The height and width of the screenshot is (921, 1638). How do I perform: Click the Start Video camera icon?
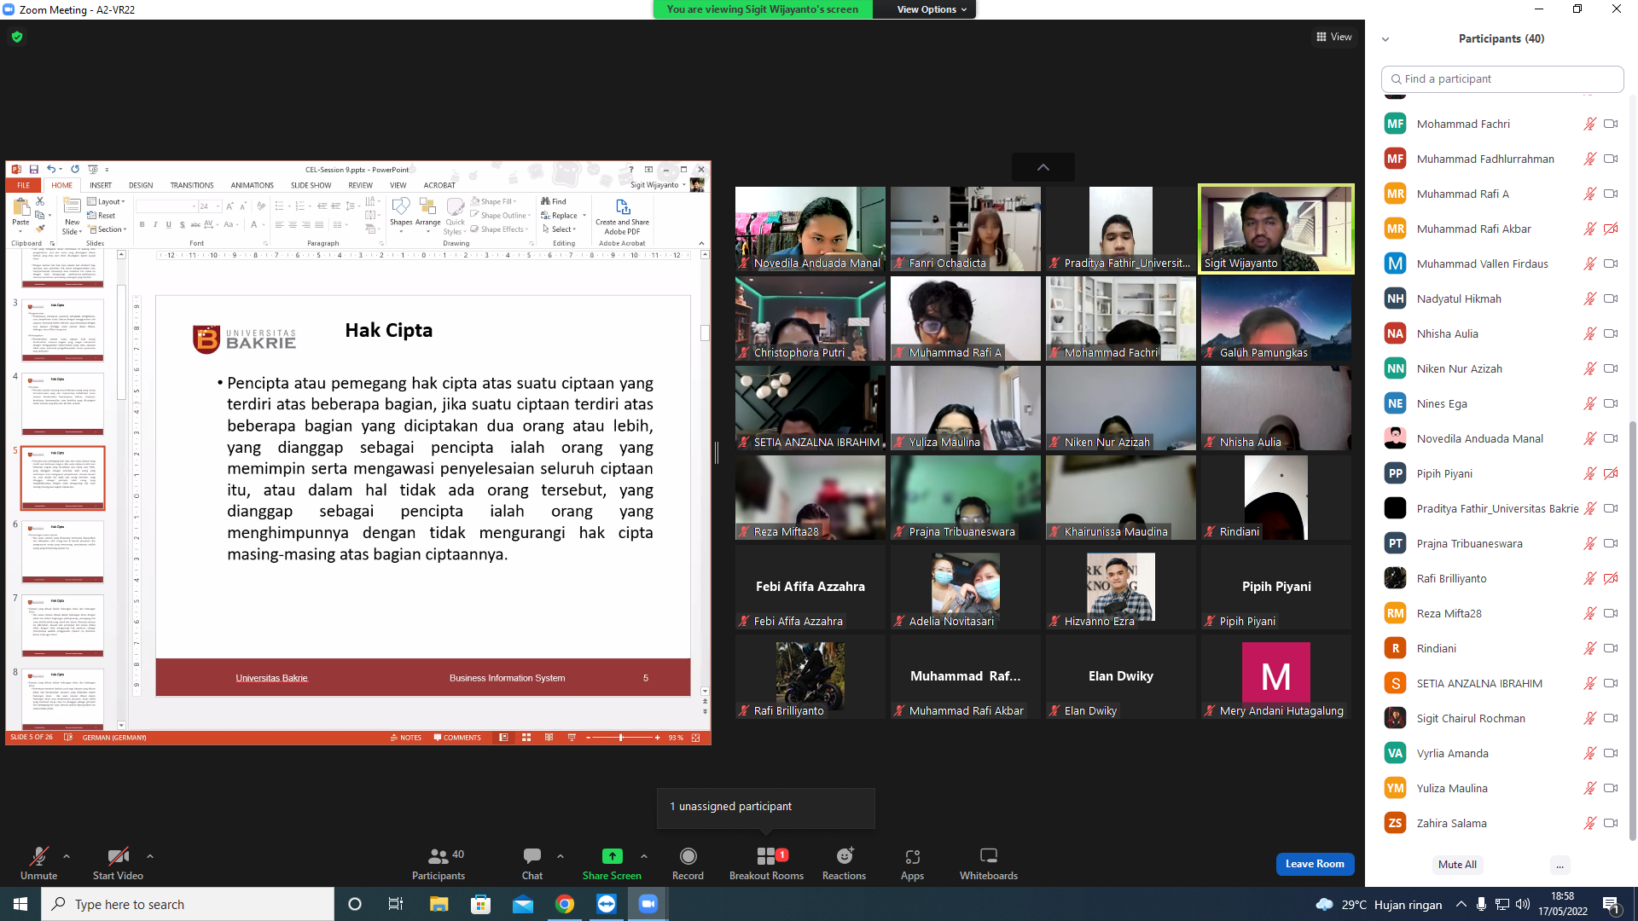pyautogui.click(x=118, y=856)
